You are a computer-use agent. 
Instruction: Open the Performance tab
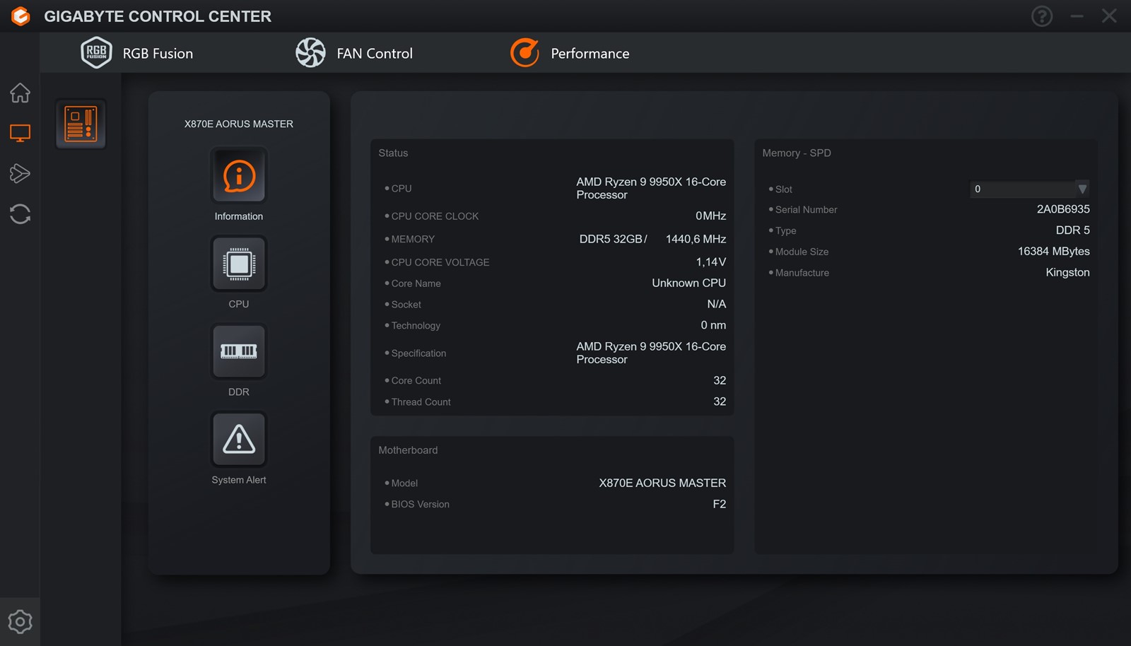(570, 53)
